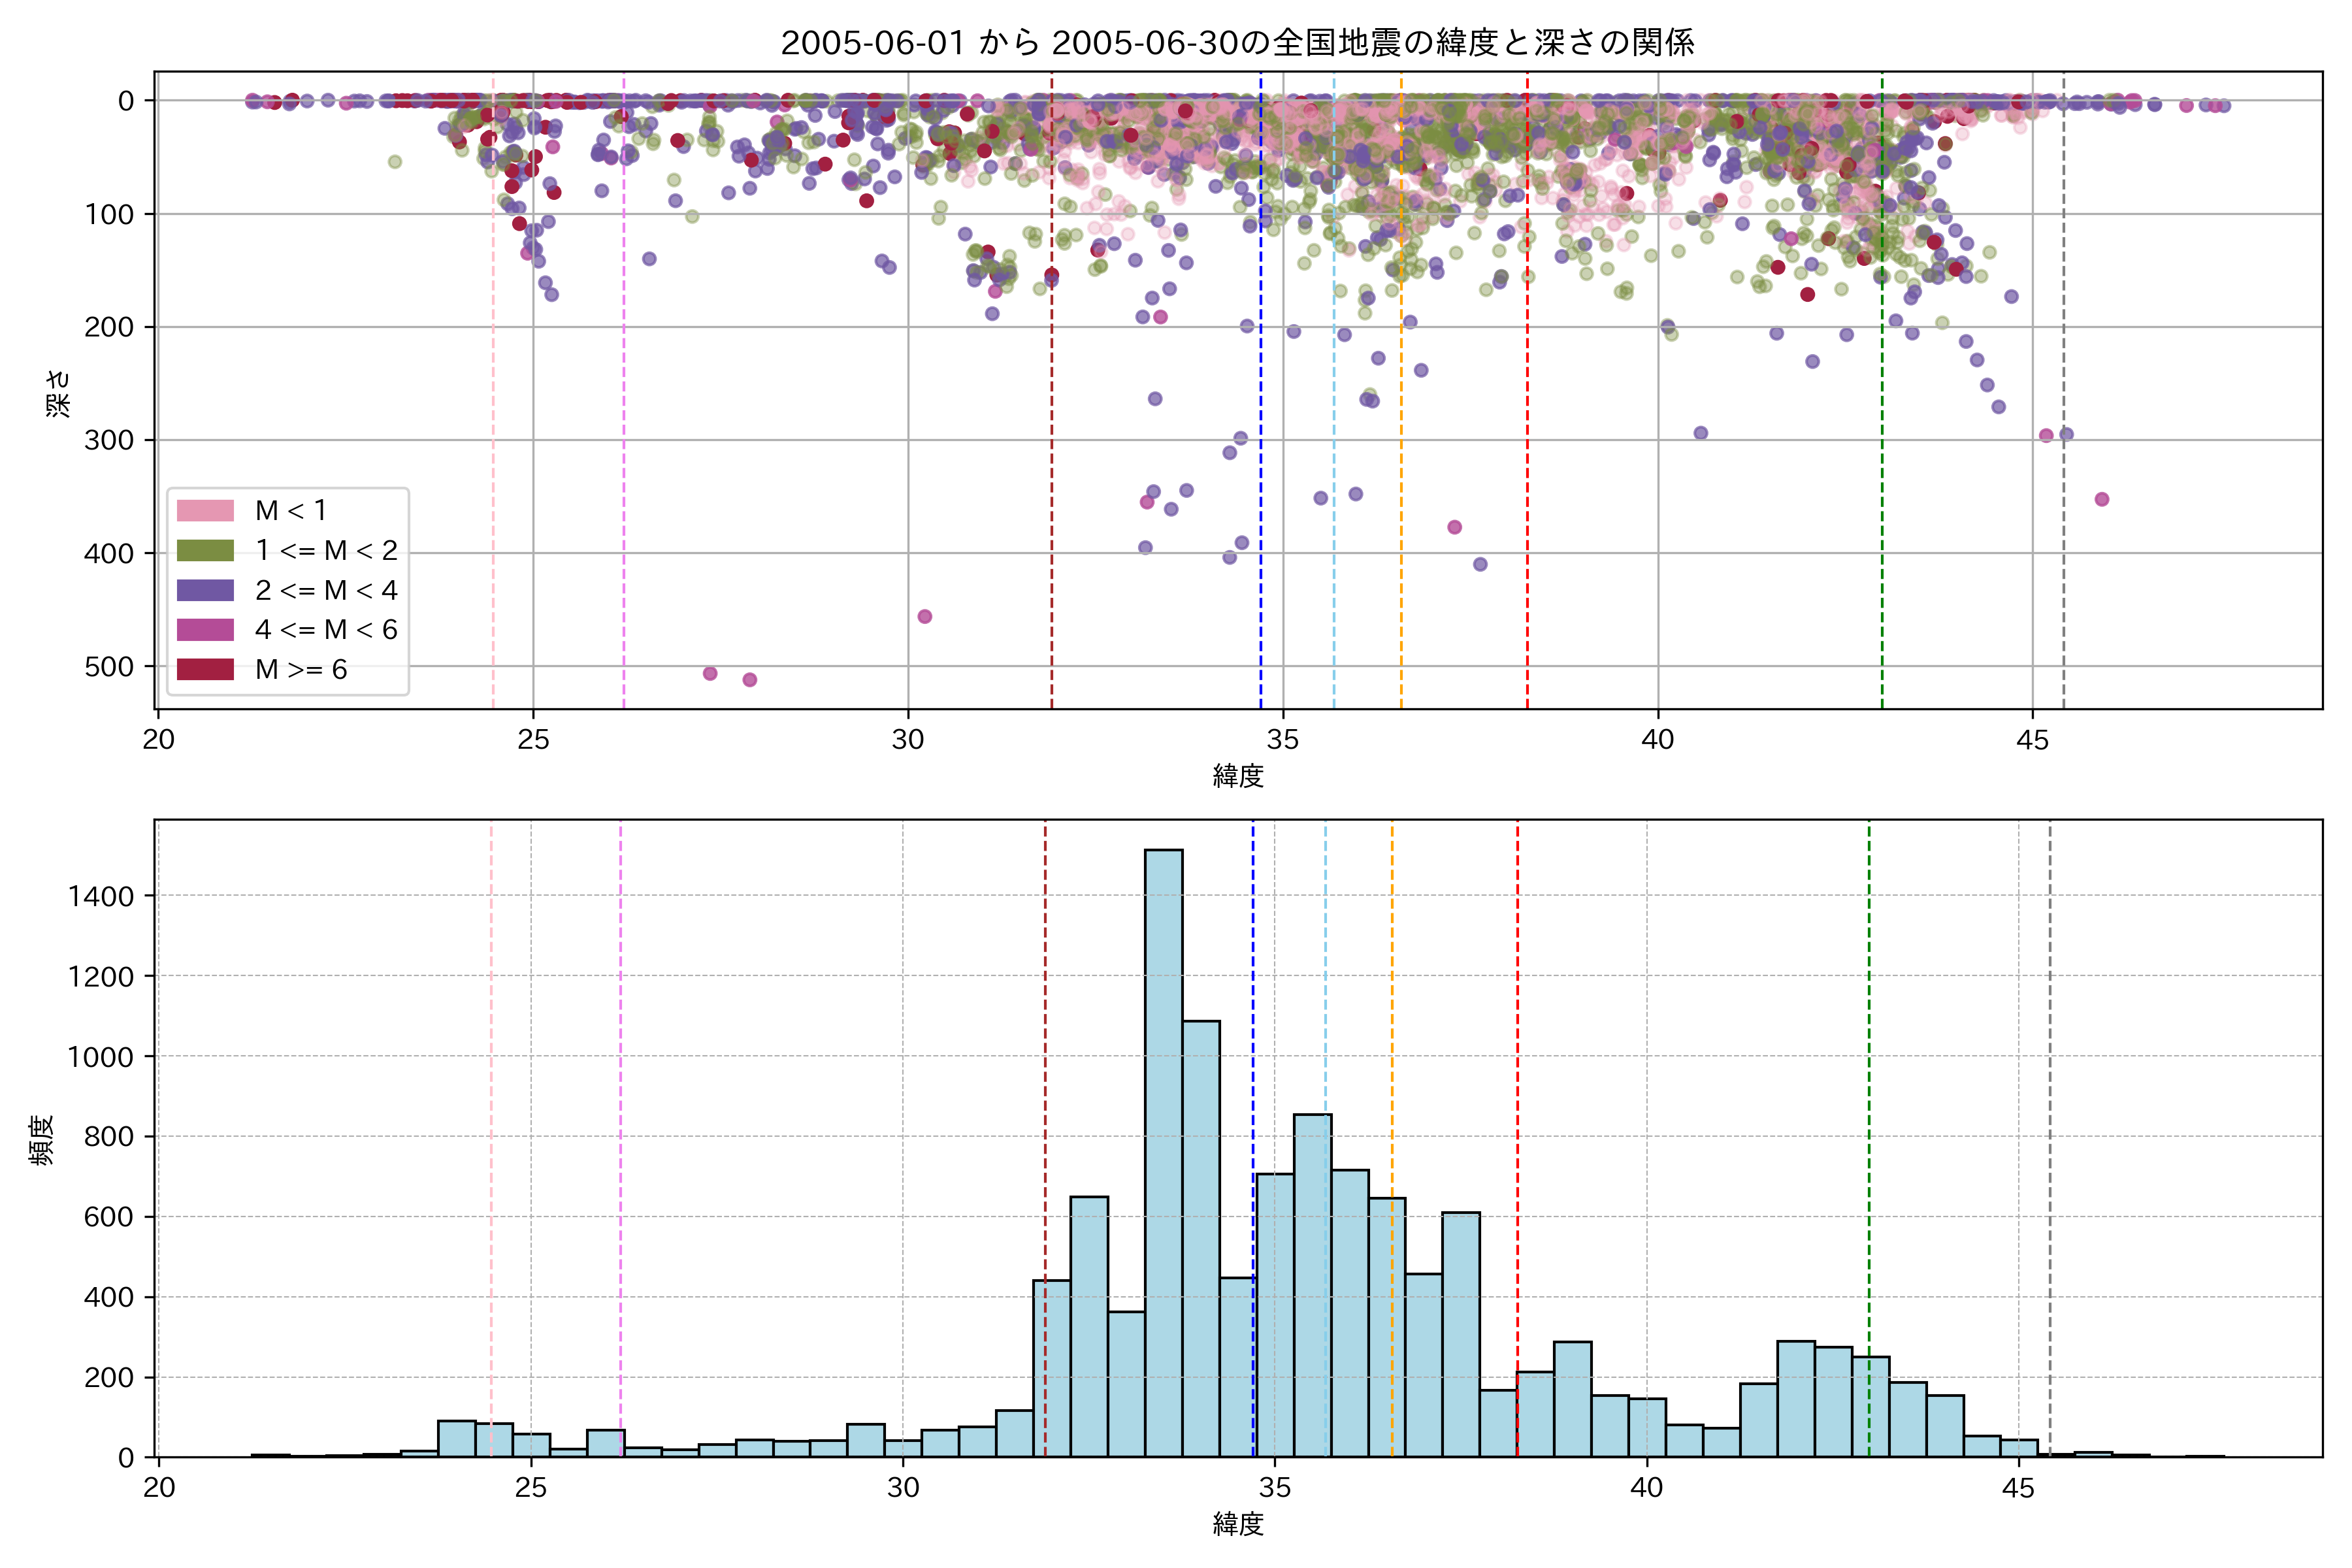Viewport: 2352px width, 1568px height.
Task: Click the 45 tick label under the histogram
Action: [x=2018, y=1488]
